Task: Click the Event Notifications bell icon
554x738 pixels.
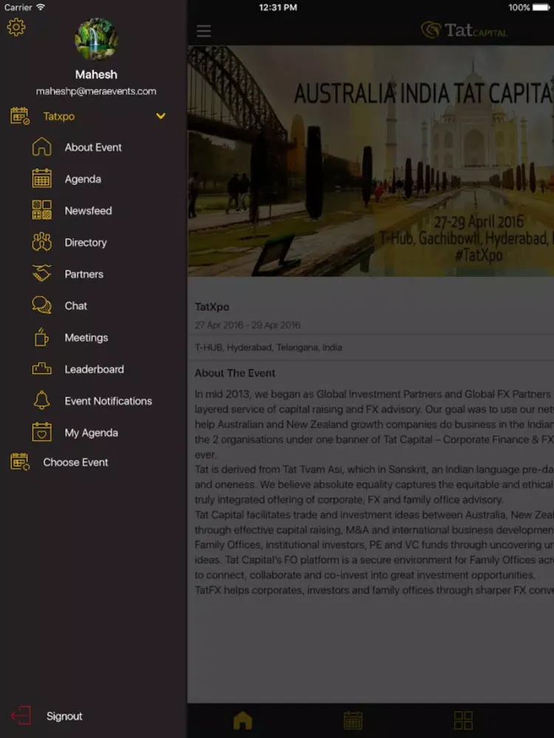Action: click(x=41, y=400)
